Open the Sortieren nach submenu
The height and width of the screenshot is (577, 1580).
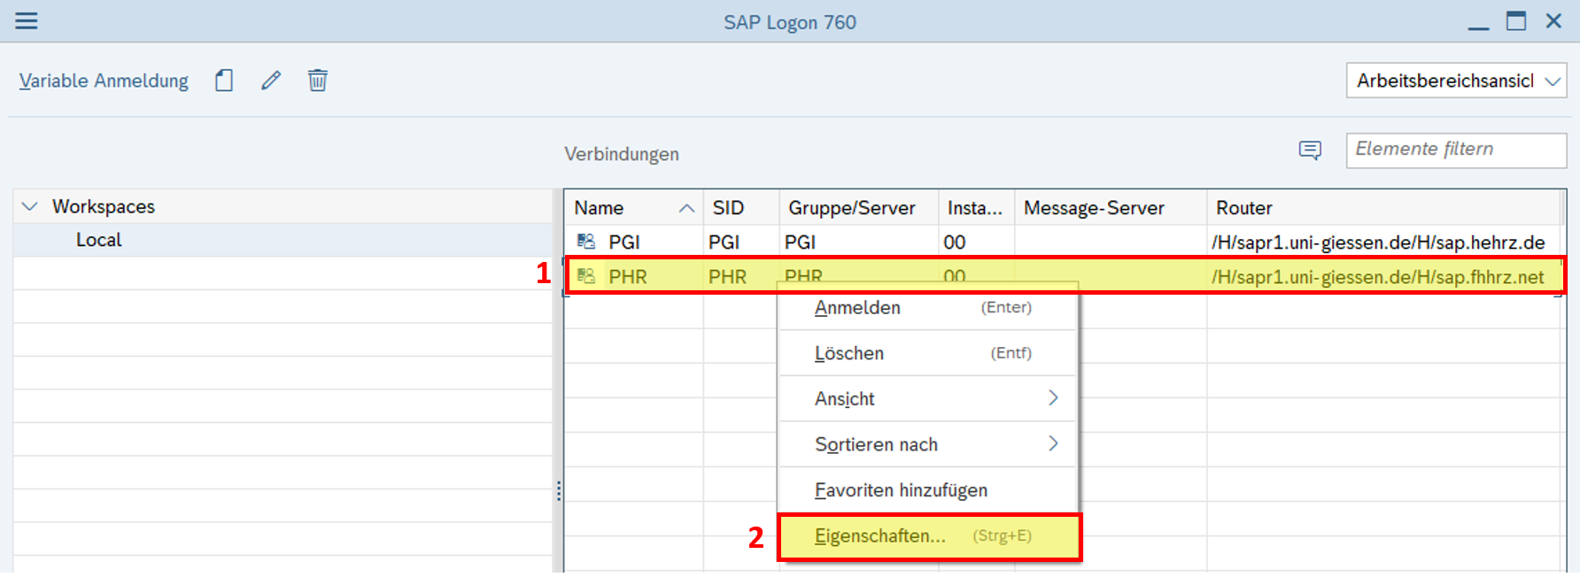(927, 444)
